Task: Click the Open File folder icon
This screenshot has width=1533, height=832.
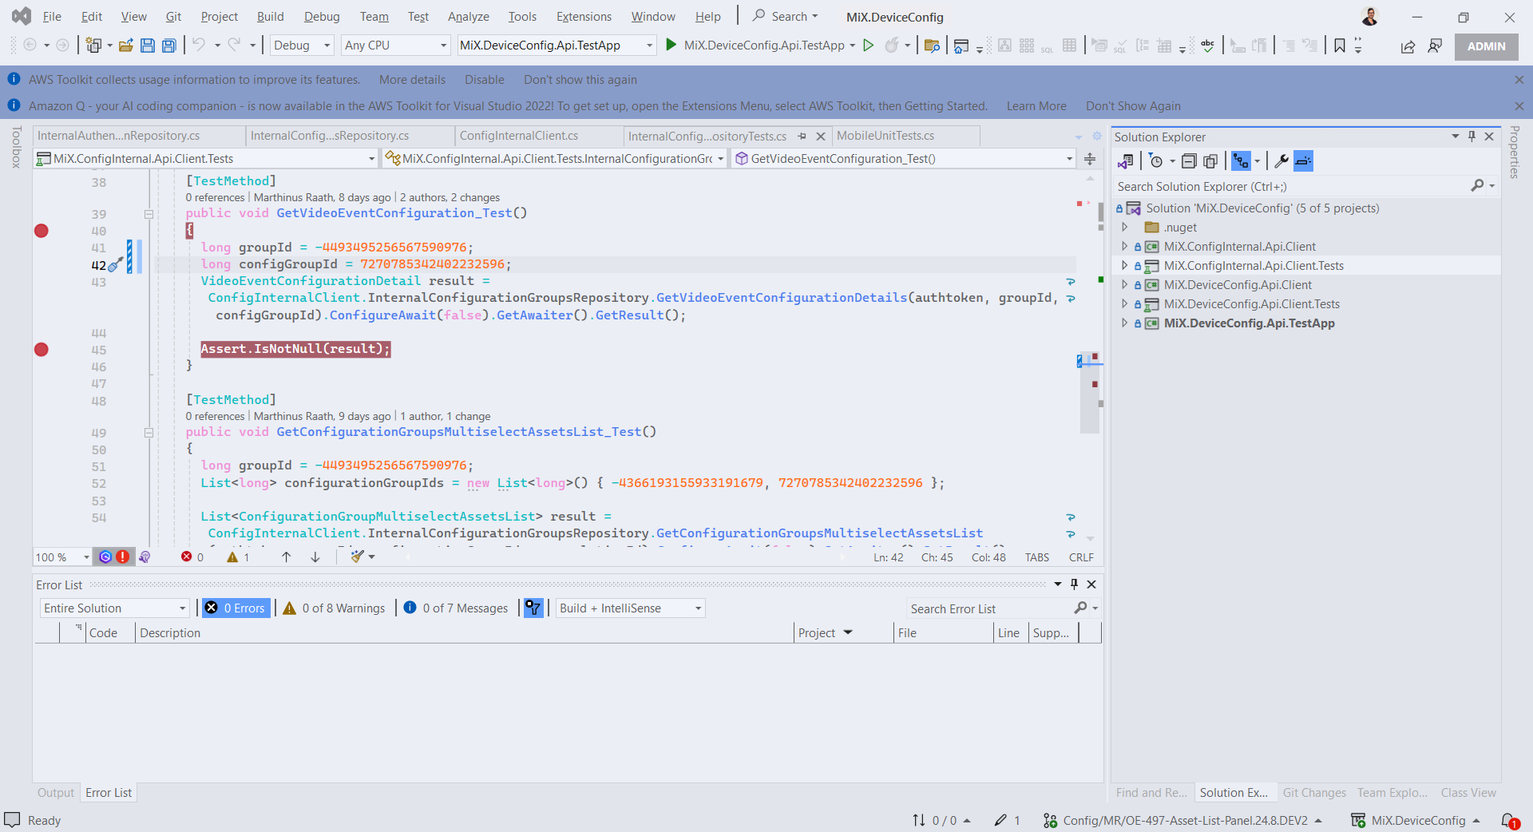Action: tap(125, 46)
